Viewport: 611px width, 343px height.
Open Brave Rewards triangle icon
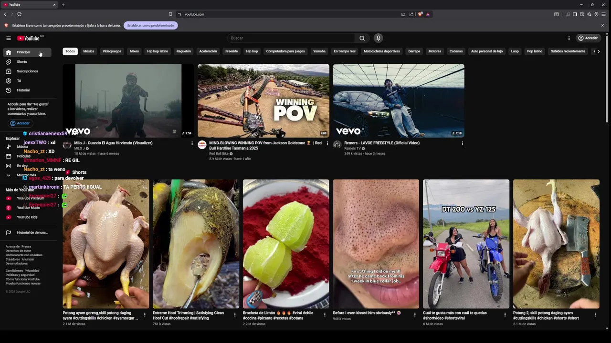pyautogui.click(x=428, y=14)
